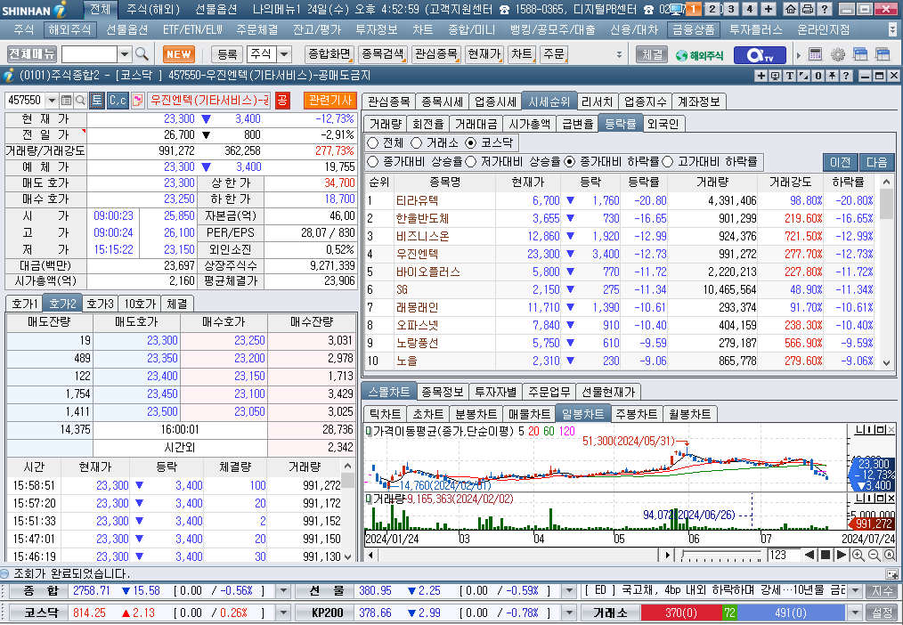Click the chart period slider handle
The image size is (903, 625).
(683, 554)
